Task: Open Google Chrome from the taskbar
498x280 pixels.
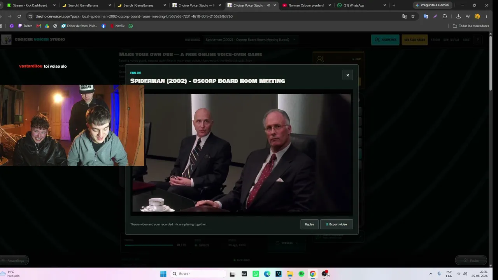Action: 312,274
